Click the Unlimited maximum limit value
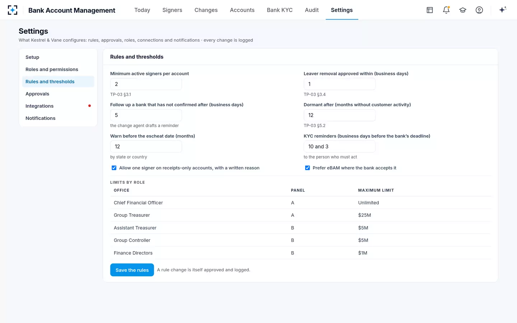 (x=368, y=203)
